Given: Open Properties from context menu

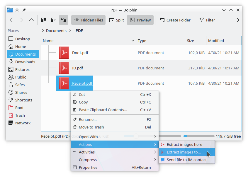Looking at the screenshot, I should 115,167.
